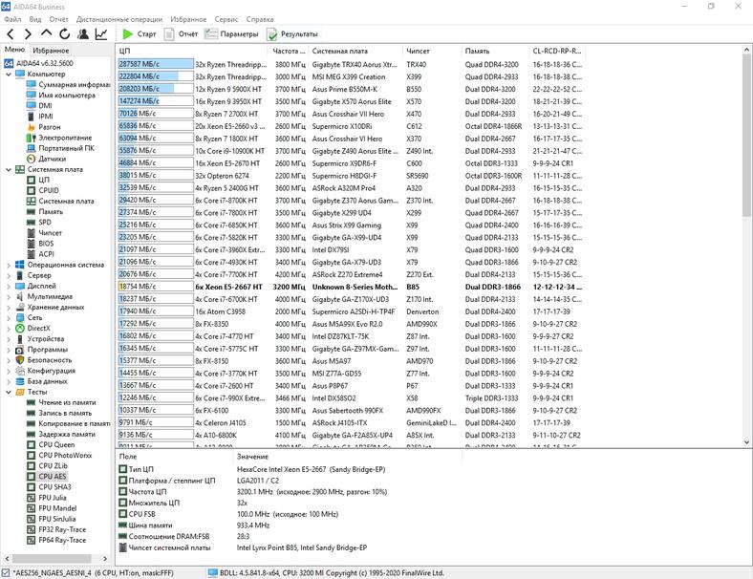Click the DirectX Xbox icon
Screen dimensions: 753x579
click(x=20, y=329)
